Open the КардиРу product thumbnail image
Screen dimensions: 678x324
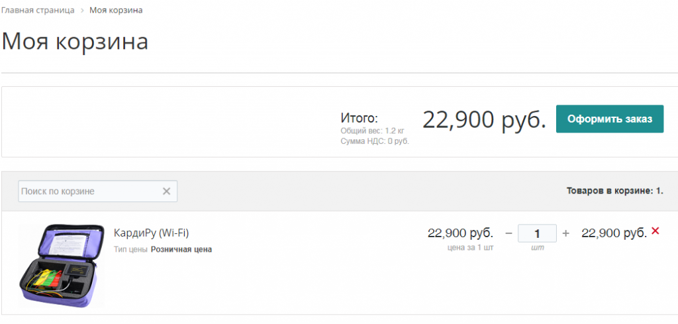coord(62,266)
